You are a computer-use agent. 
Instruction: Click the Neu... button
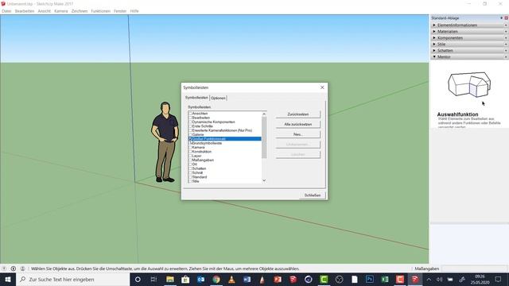298,134
